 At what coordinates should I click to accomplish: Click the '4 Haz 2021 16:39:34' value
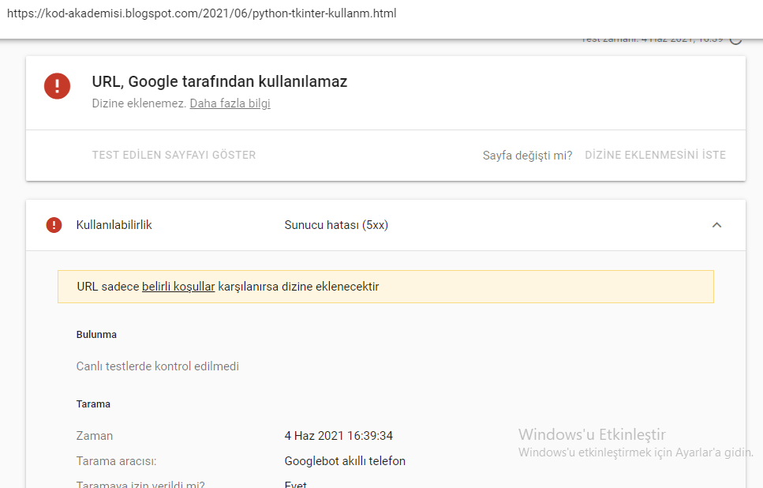pyautogui.click(x=338, y=436)
